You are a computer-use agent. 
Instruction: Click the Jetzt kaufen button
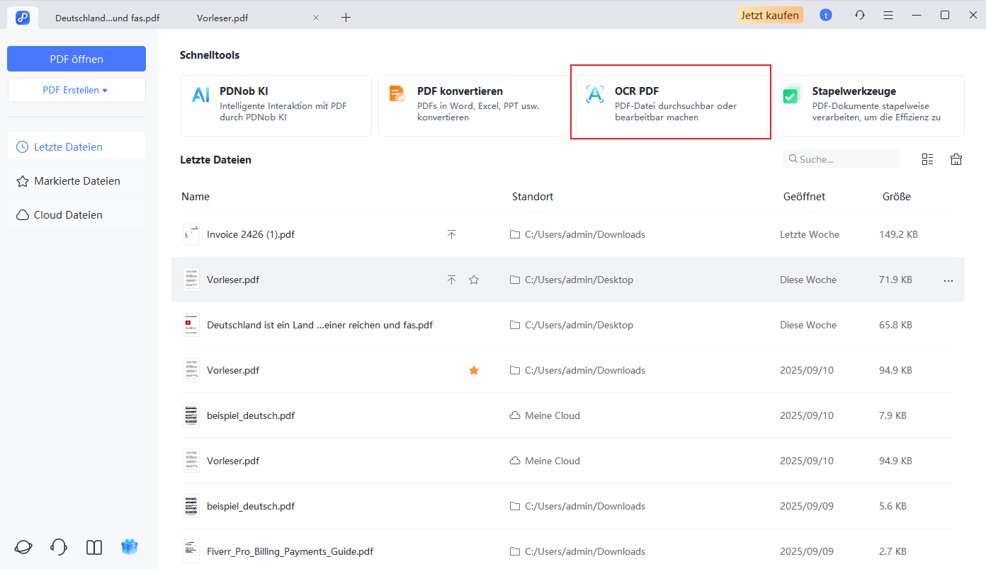(x=770, y=15)
